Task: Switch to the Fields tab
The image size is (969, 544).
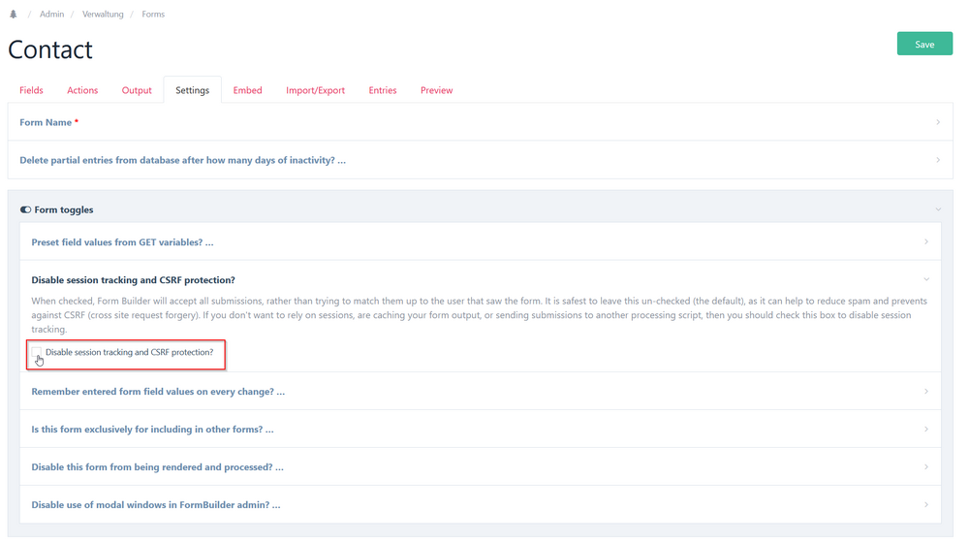Action: (31, 90)
